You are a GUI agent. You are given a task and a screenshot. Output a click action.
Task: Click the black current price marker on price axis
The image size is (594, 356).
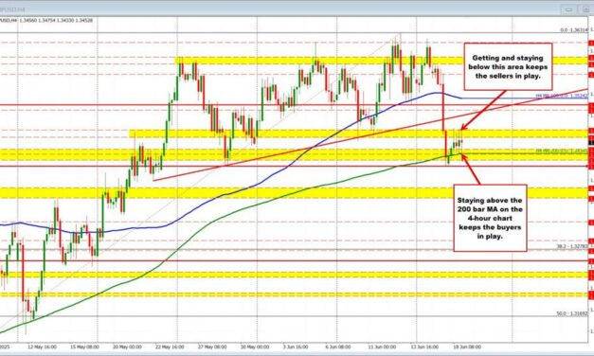[x=591, y=142]
